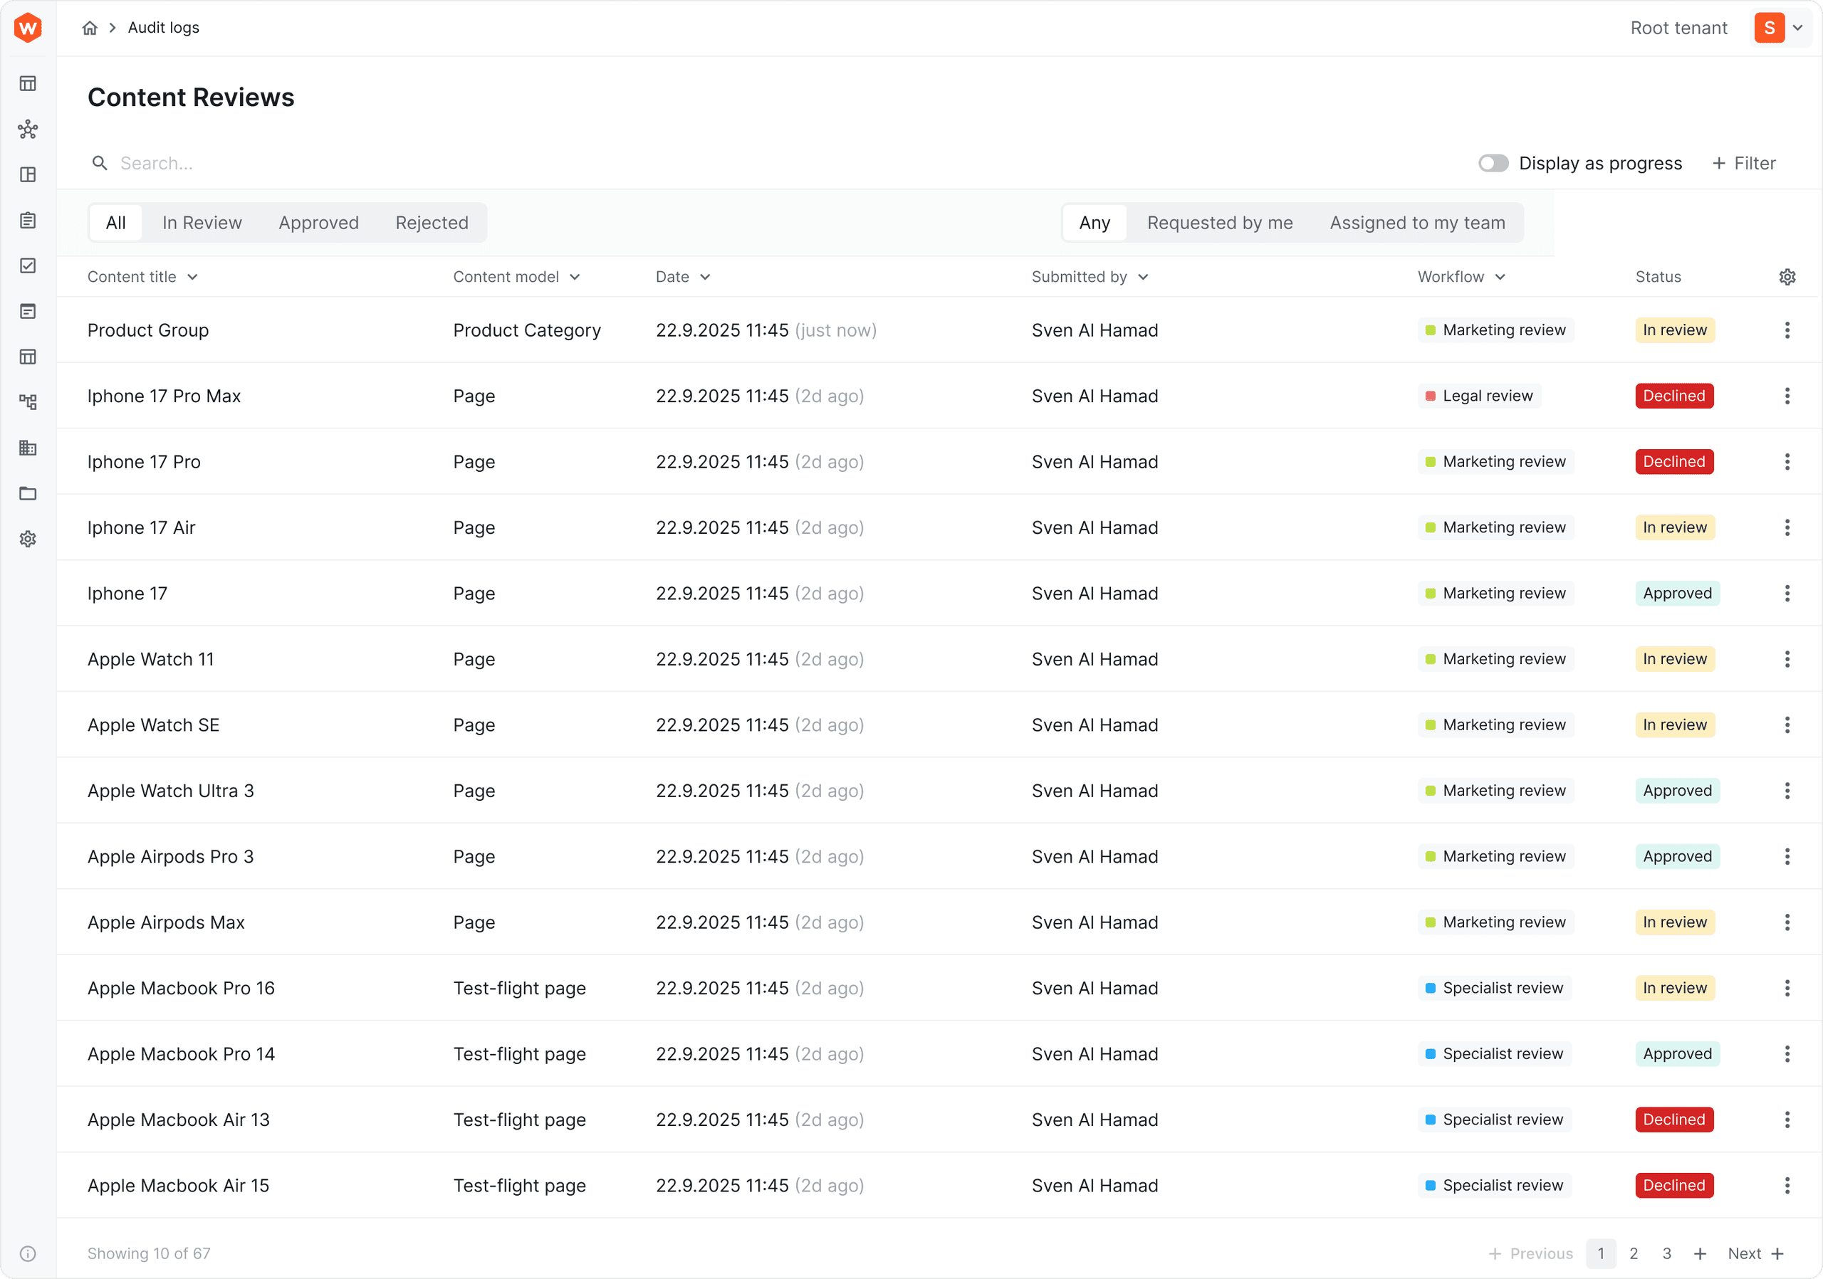
Task: Select the content reviews checkbox icon in sidebar
Action: [28, 265]
